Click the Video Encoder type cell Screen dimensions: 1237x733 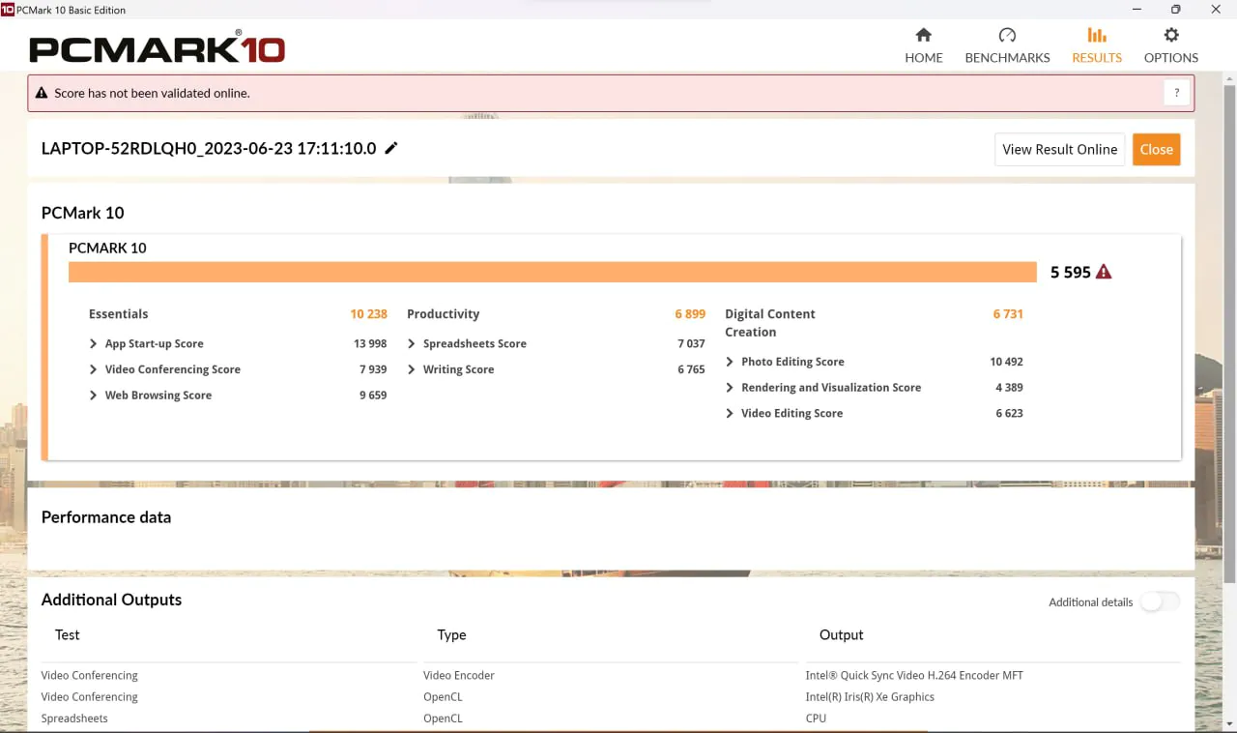tap(459, 676)
